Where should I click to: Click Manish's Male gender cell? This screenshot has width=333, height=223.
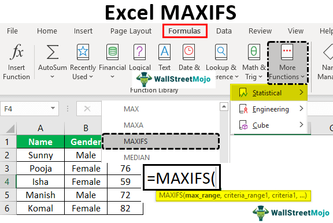pyautogui.click(x=86, y=195)
